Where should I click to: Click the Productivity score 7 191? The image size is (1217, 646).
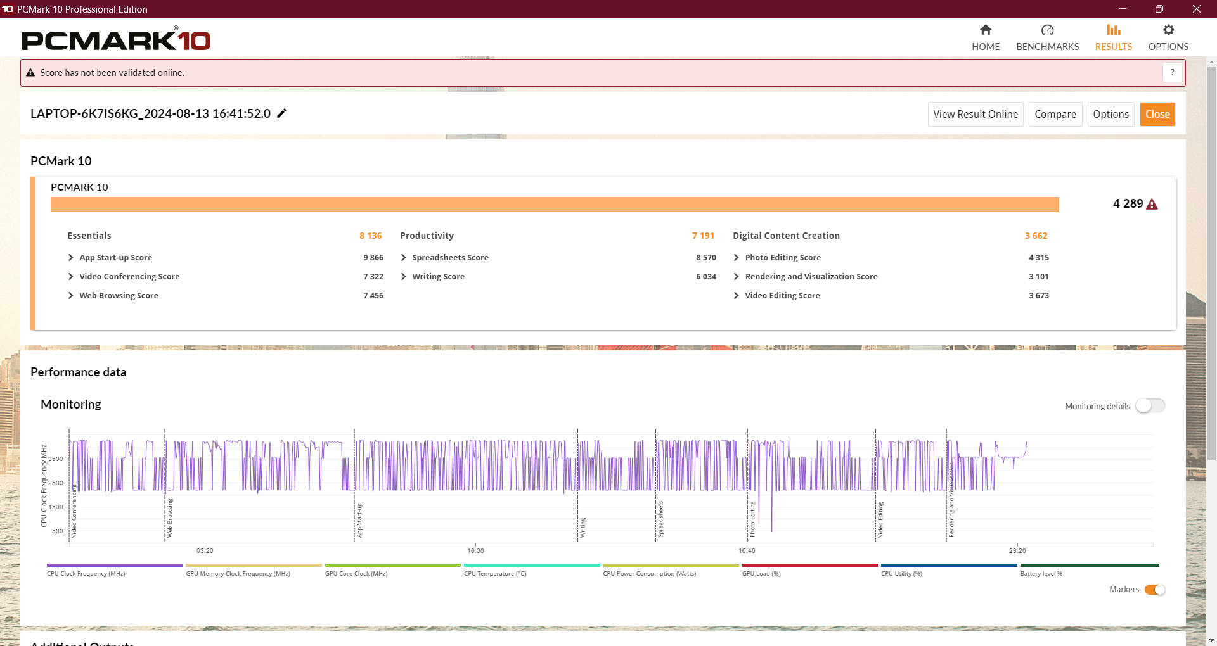coord(703,236)
